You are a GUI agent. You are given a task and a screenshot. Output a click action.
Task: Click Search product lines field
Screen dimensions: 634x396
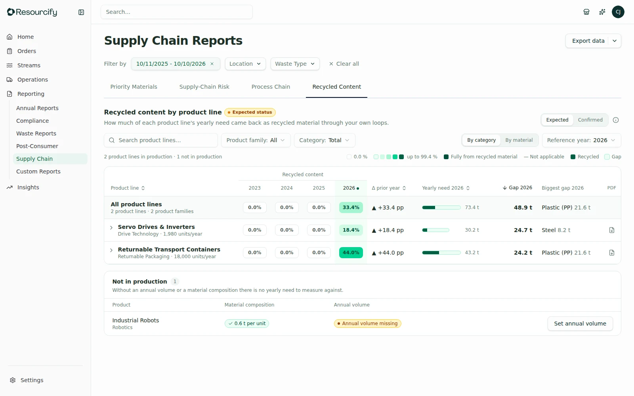tap(161, 140)
